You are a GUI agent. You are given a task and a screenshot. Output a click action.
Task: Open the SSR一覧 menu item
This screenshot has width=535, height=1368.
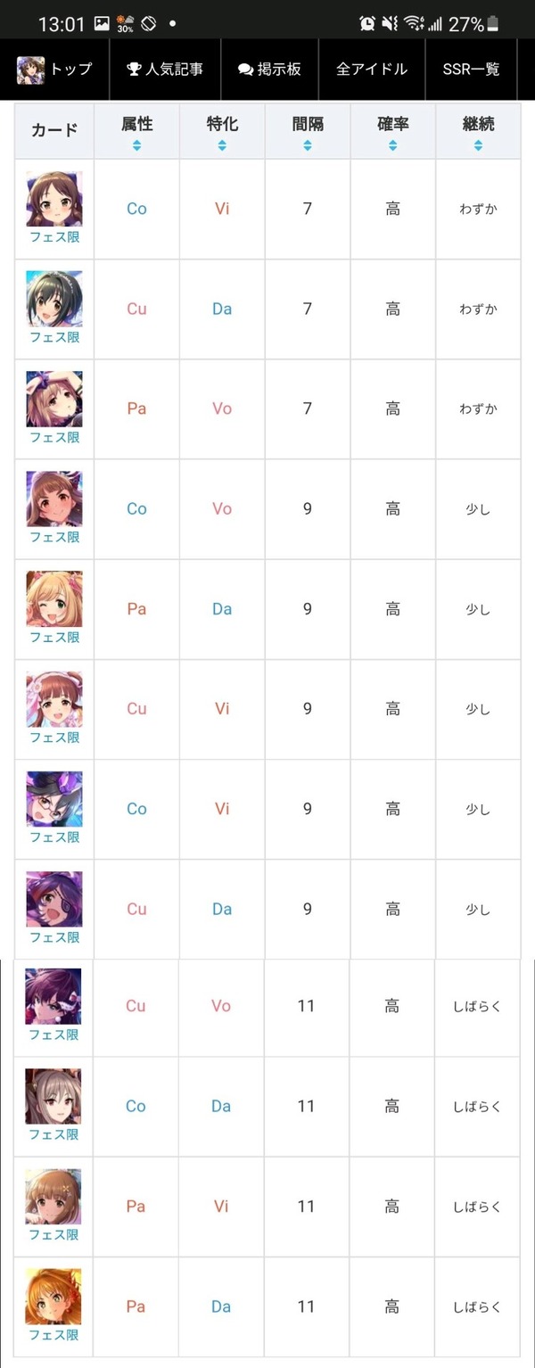coord(471,70)
